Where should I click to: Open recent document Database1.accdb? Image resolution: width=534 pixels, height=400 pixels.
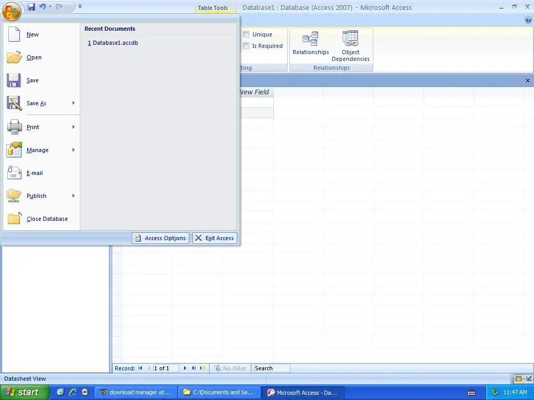tap(113, 43)
